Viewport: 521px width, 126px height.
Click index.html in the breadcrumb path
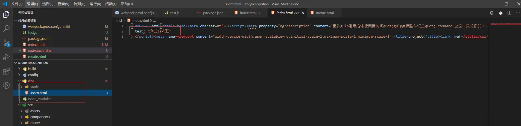tap(141, 20)
